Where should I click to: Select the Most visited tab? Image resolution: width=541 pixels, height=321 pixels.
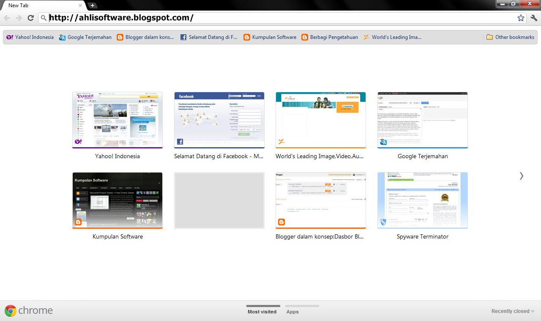point(262,311)
